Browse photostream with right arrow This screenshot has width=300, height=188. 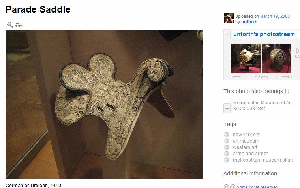[285, 77]
